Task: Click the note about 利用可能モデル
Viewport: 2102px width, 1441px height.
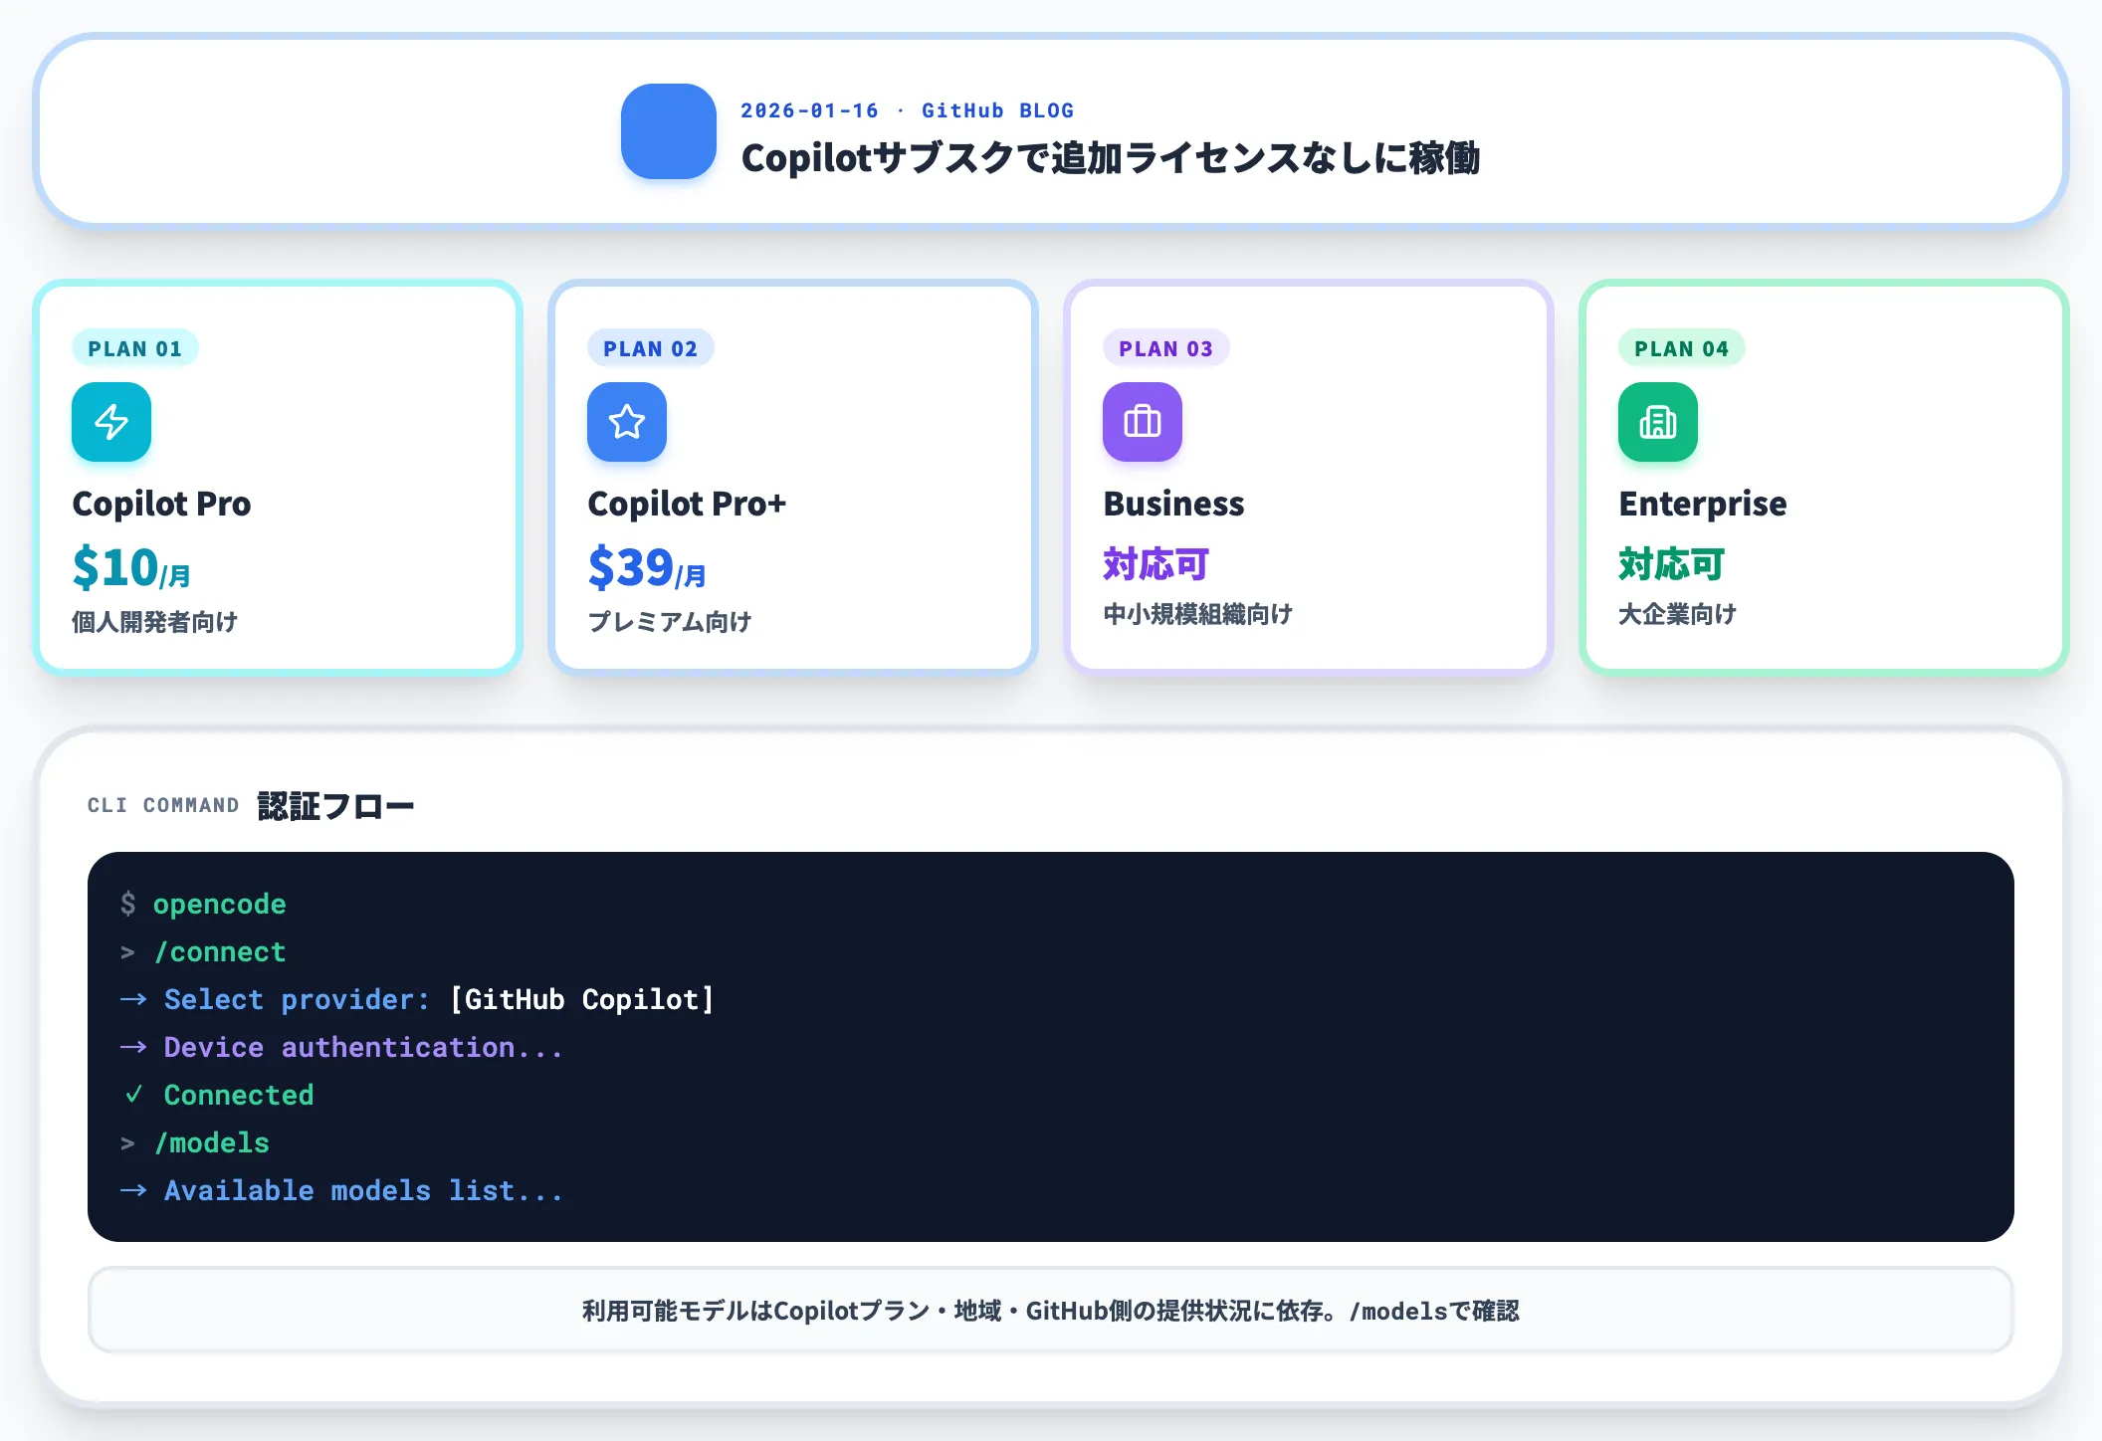Action: [1050, 1311]
